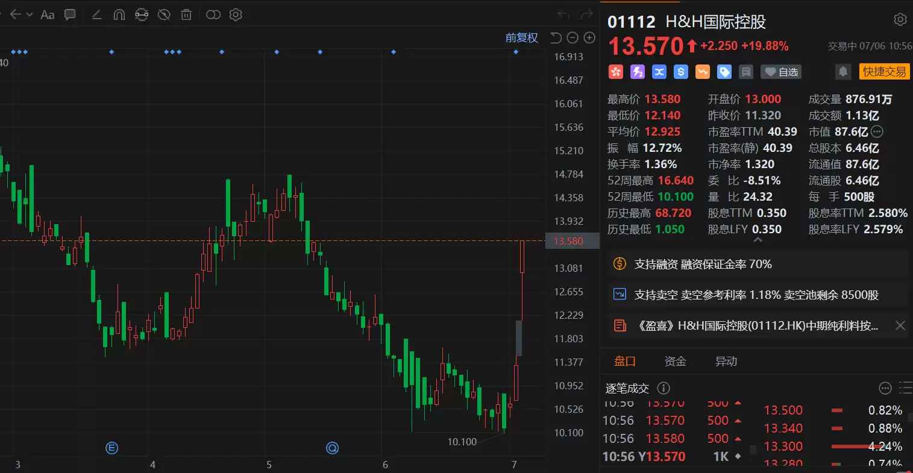
Task: Select the arrow drawing tool
Action: coord(16,14)
